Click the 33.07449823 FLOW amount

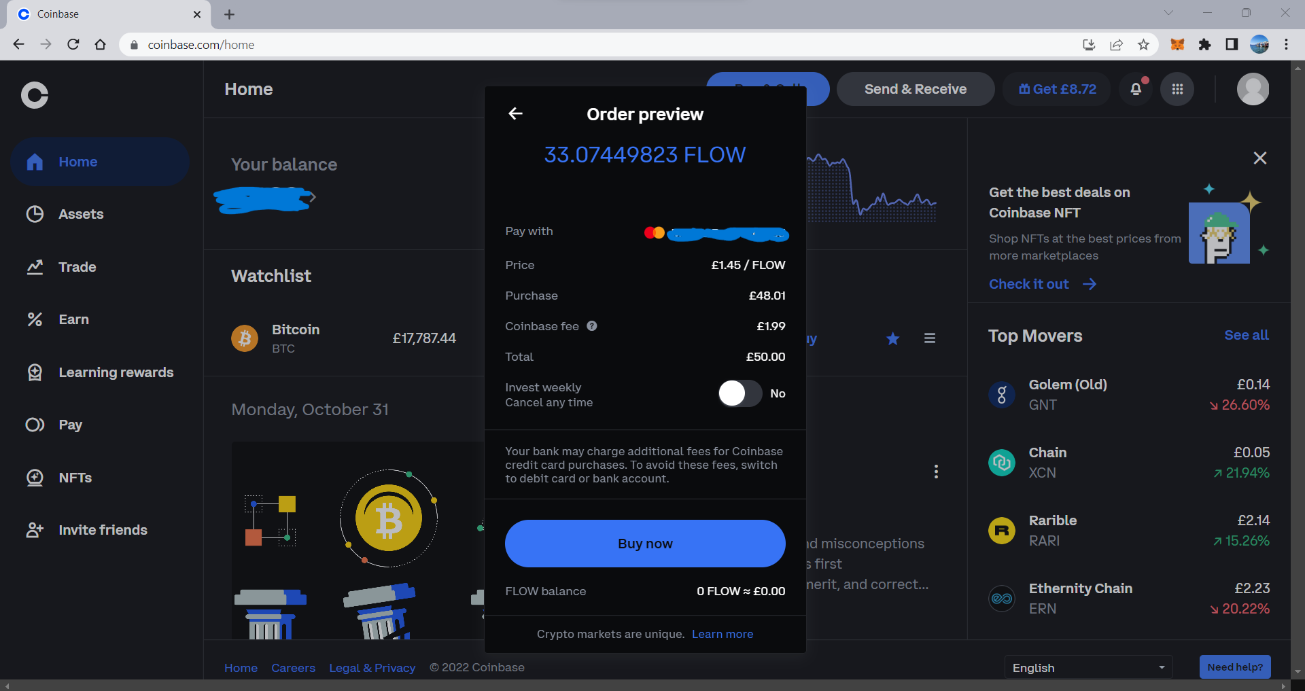[x=645, y=155]
